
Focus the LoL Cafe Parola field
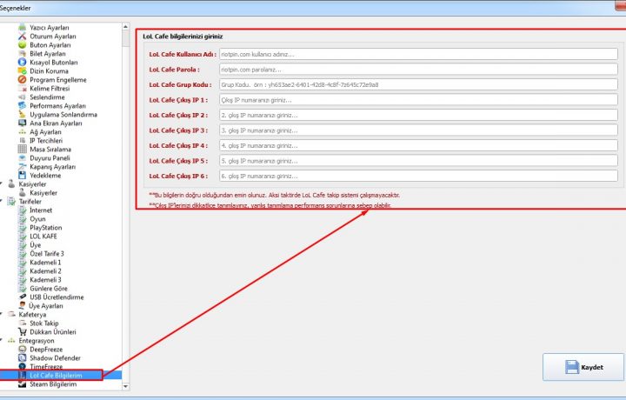(x=417, y=70)
